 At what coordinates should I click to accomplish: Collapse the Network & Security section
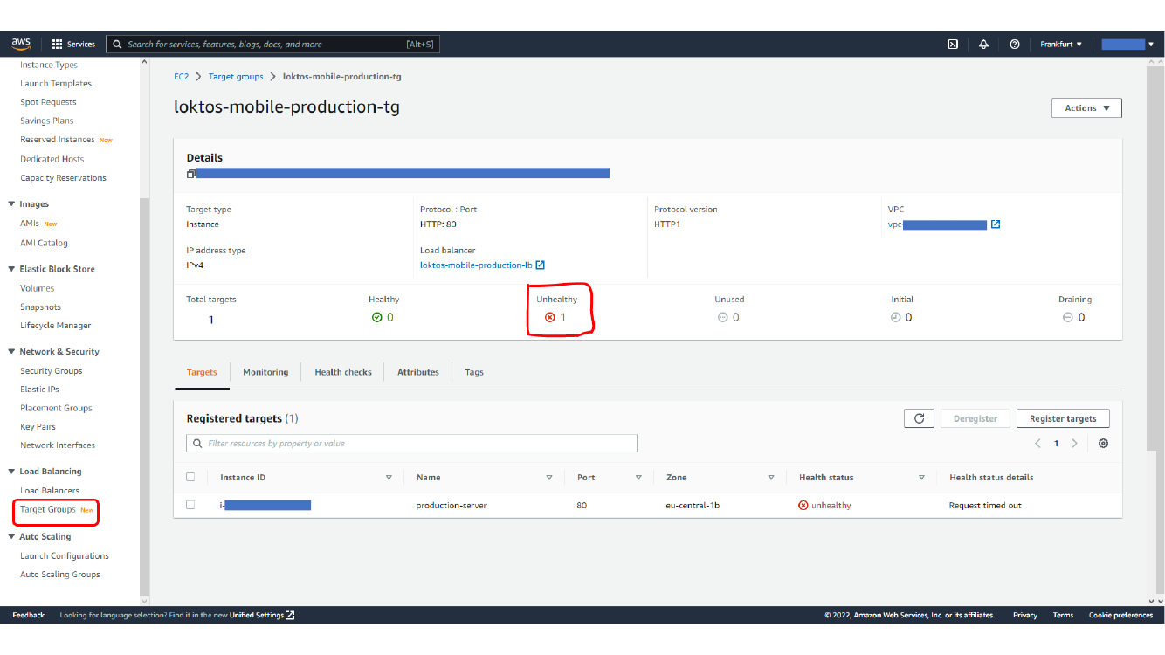(x=11, y=352)
